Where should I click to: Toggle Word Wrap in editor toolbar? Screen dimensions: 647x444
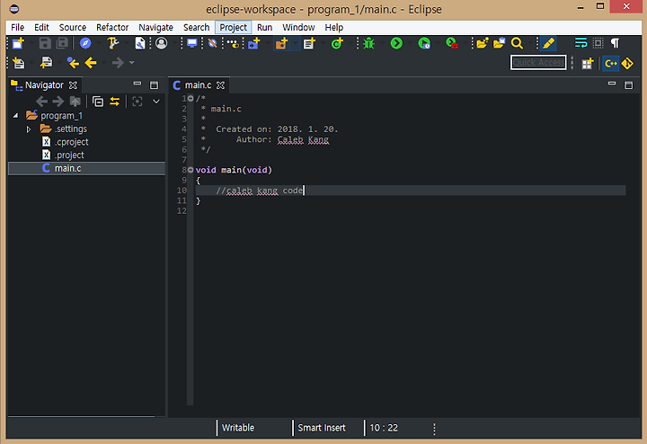click(x=581, y=43)
